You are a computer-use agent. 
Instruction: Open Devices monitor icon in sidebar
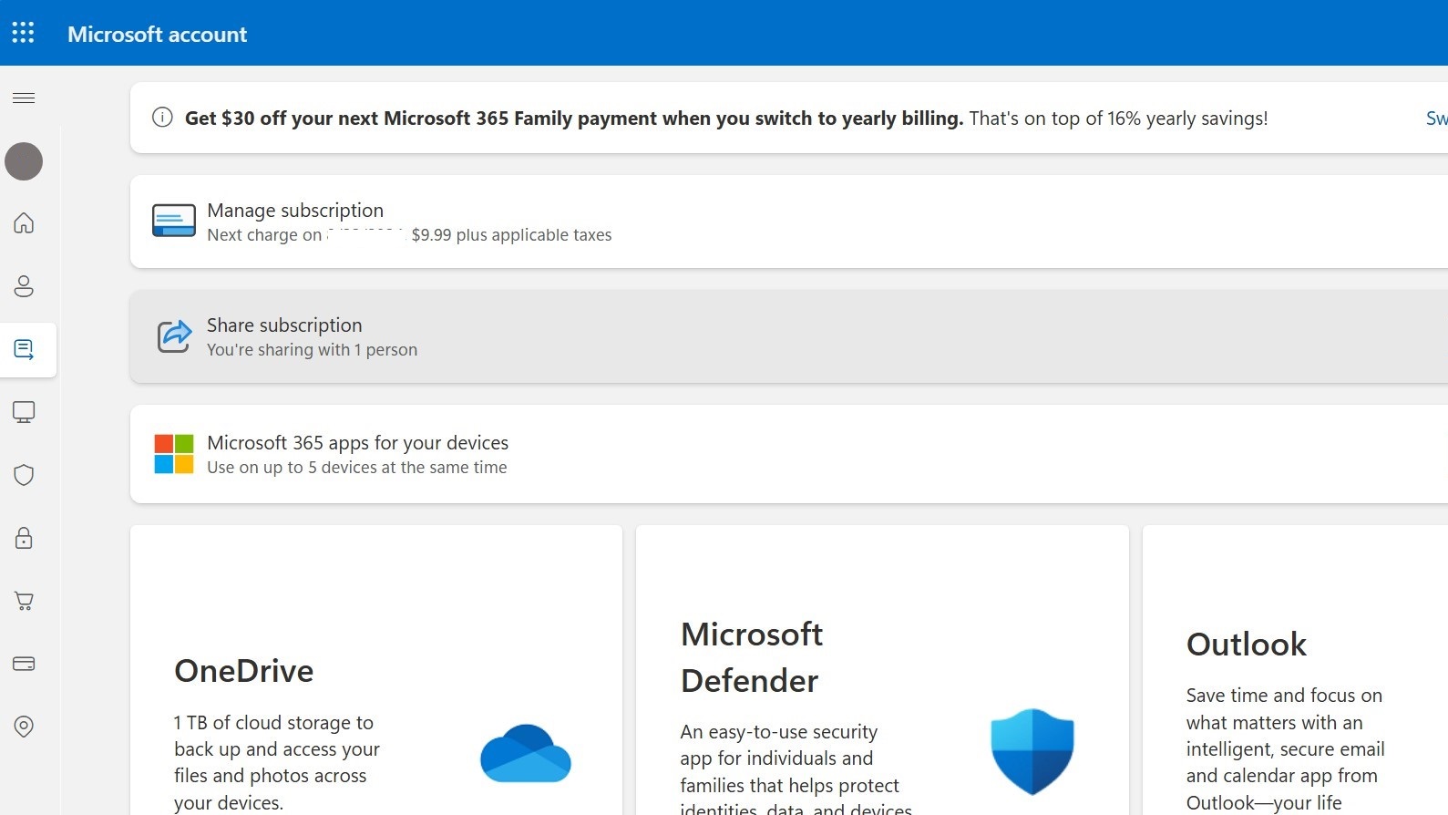coord(24,412)
